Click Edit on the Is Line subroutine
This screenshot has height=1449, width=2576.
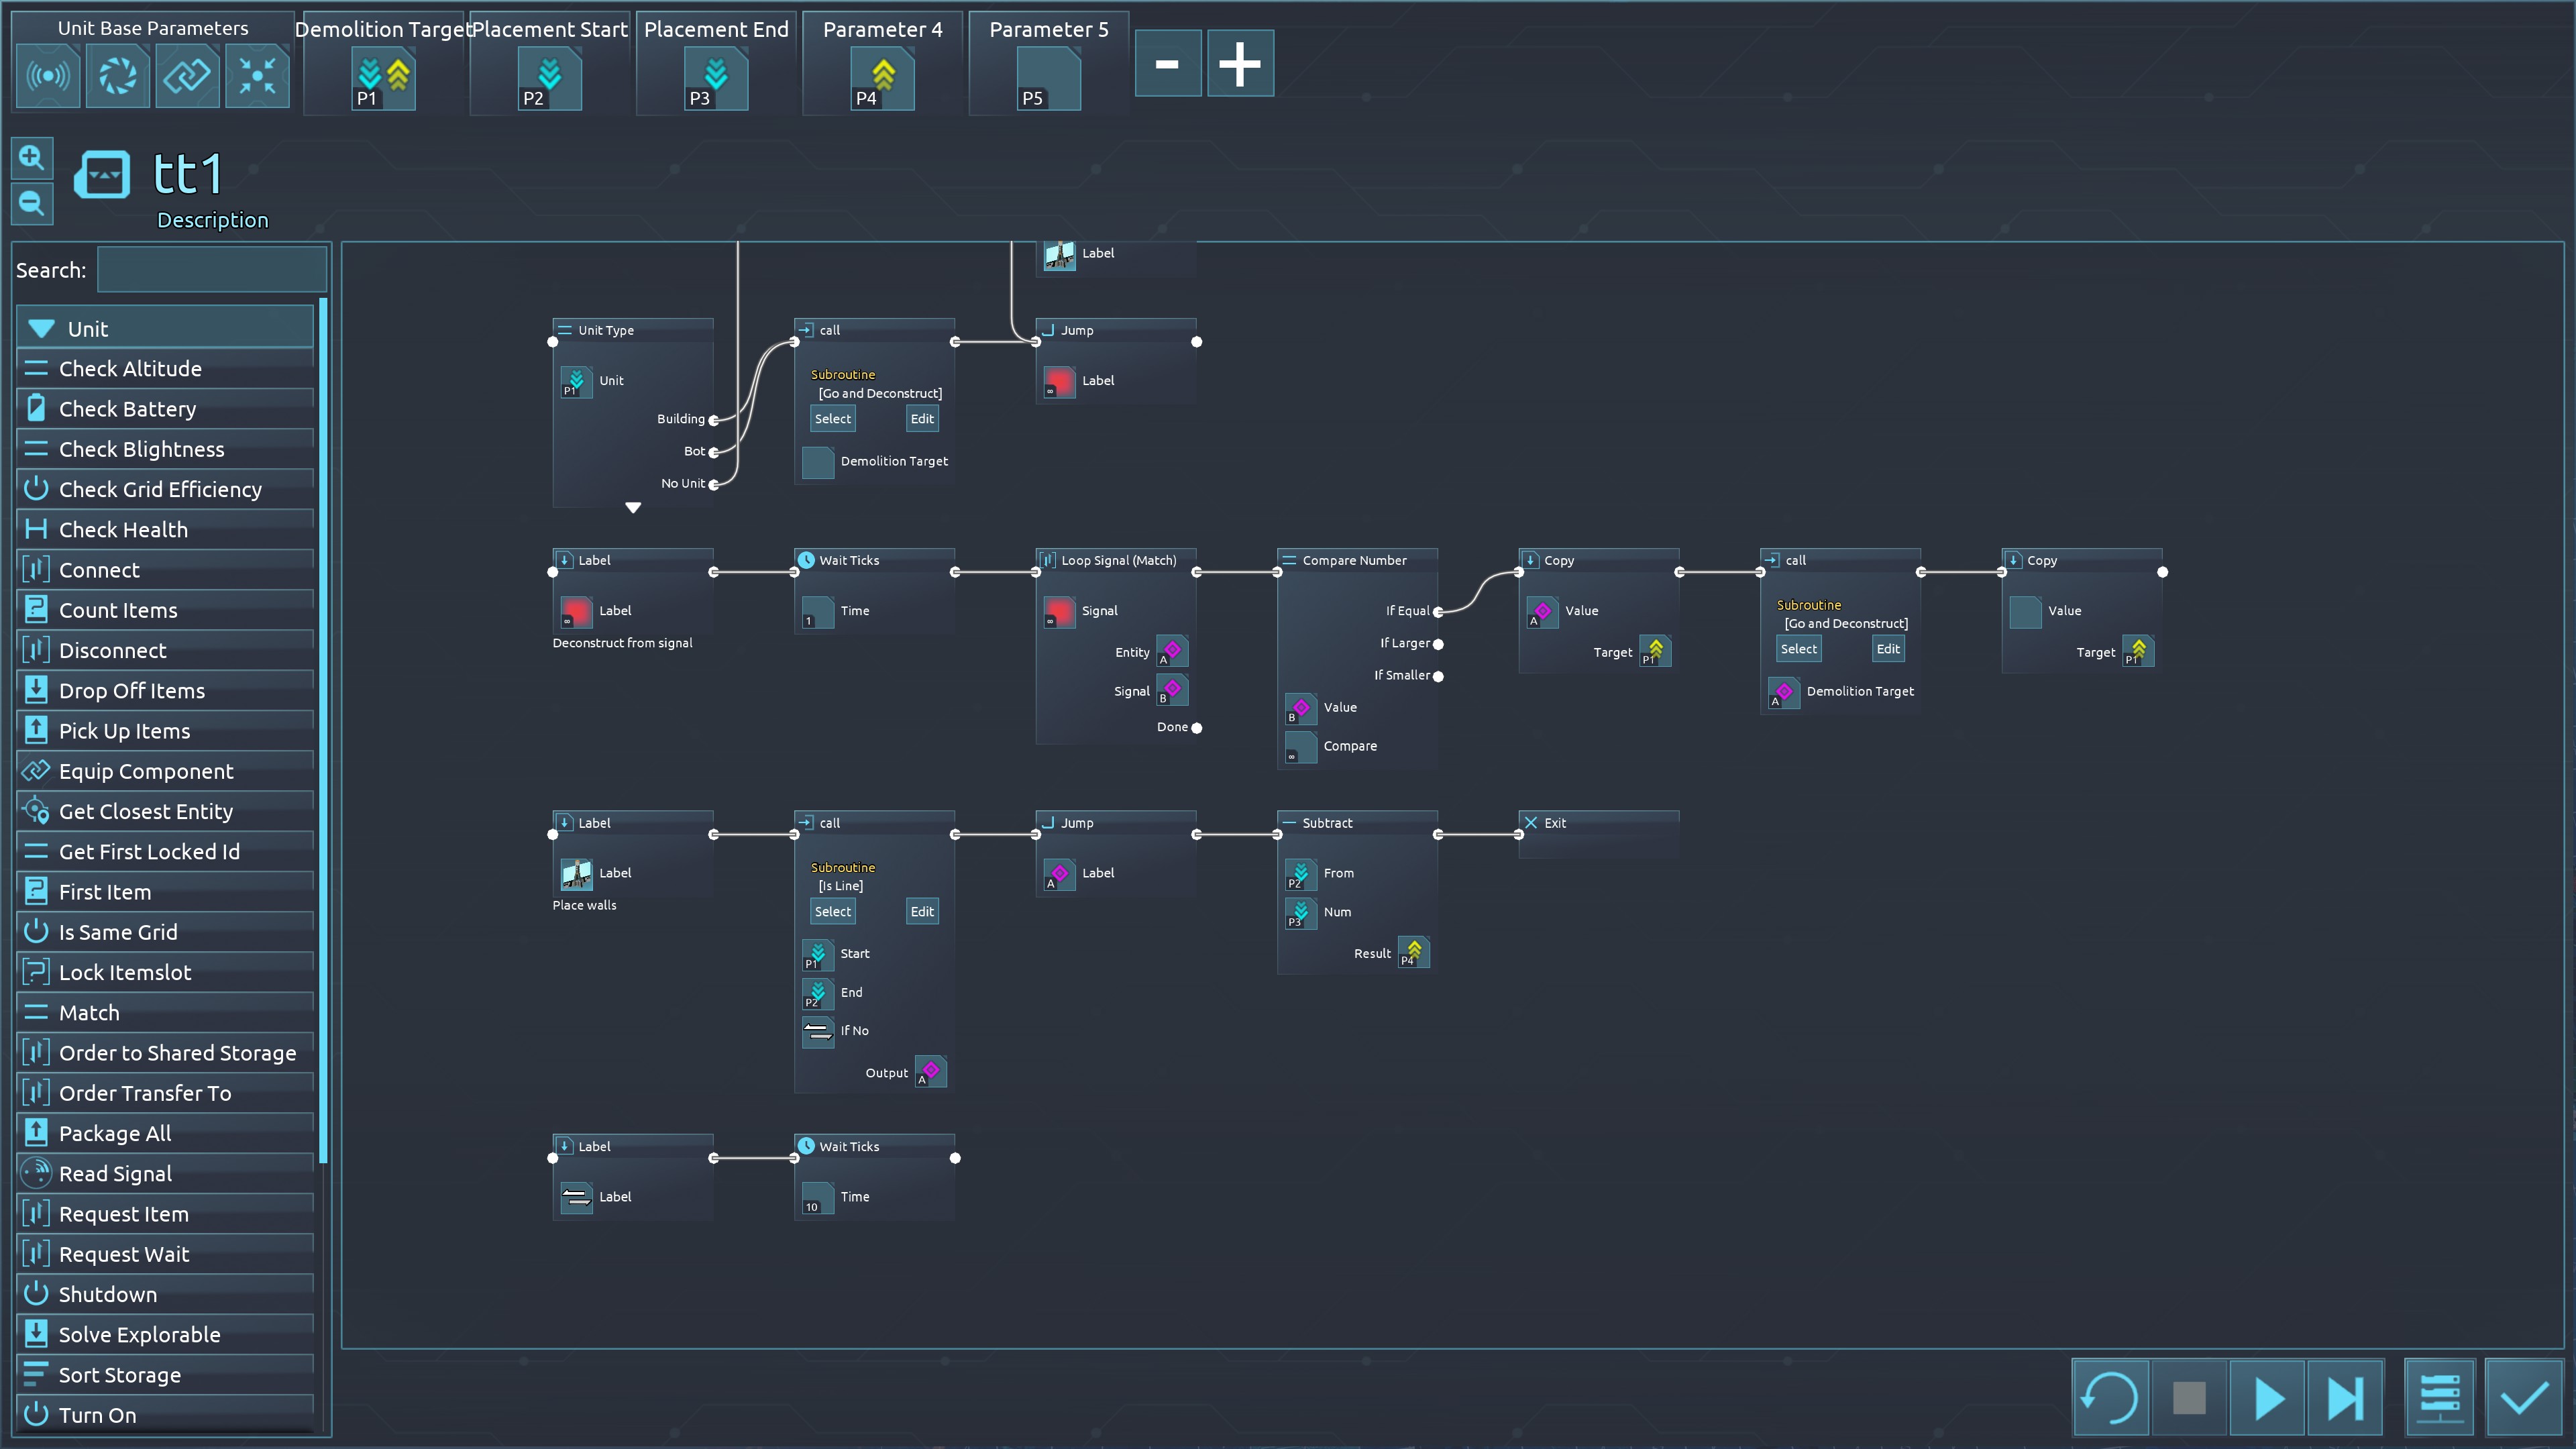point(921,911)
